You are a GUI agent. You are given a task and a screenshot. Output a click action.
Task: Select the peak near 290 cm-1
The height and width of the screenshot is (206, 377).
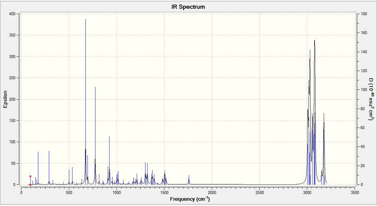49,168
